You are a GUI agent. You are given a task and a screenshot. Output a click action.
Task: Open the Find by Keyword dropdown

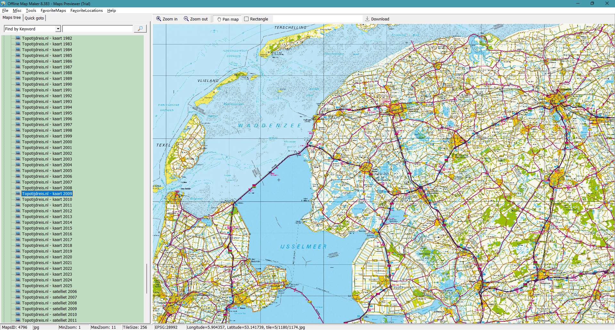coord(58,29)
